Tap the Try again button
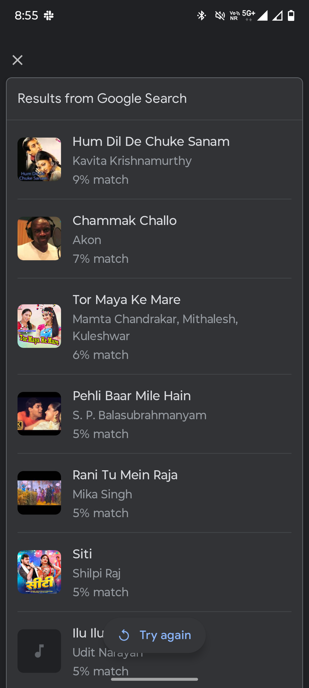Image resolution: width=309 pixels, height=688 pixels. point(154,635)
